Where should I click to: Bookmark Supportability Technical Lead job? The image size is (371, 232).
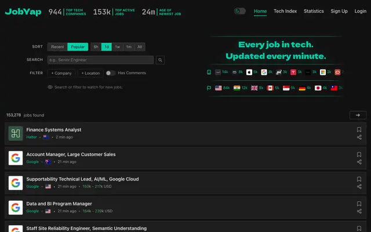[359, 179]
